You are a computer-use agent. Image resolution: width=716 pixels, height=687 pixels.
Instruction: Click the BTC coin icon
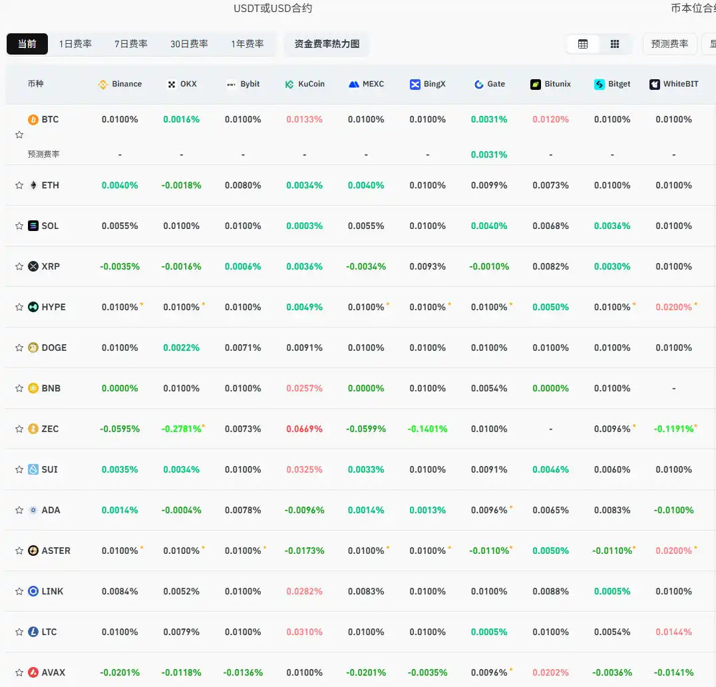tap(33, 120)
